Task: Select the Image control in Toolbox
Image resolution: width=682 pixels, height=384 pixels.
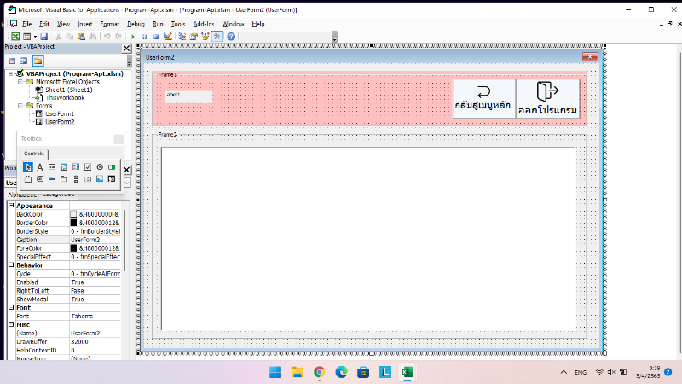Action: 100,178
